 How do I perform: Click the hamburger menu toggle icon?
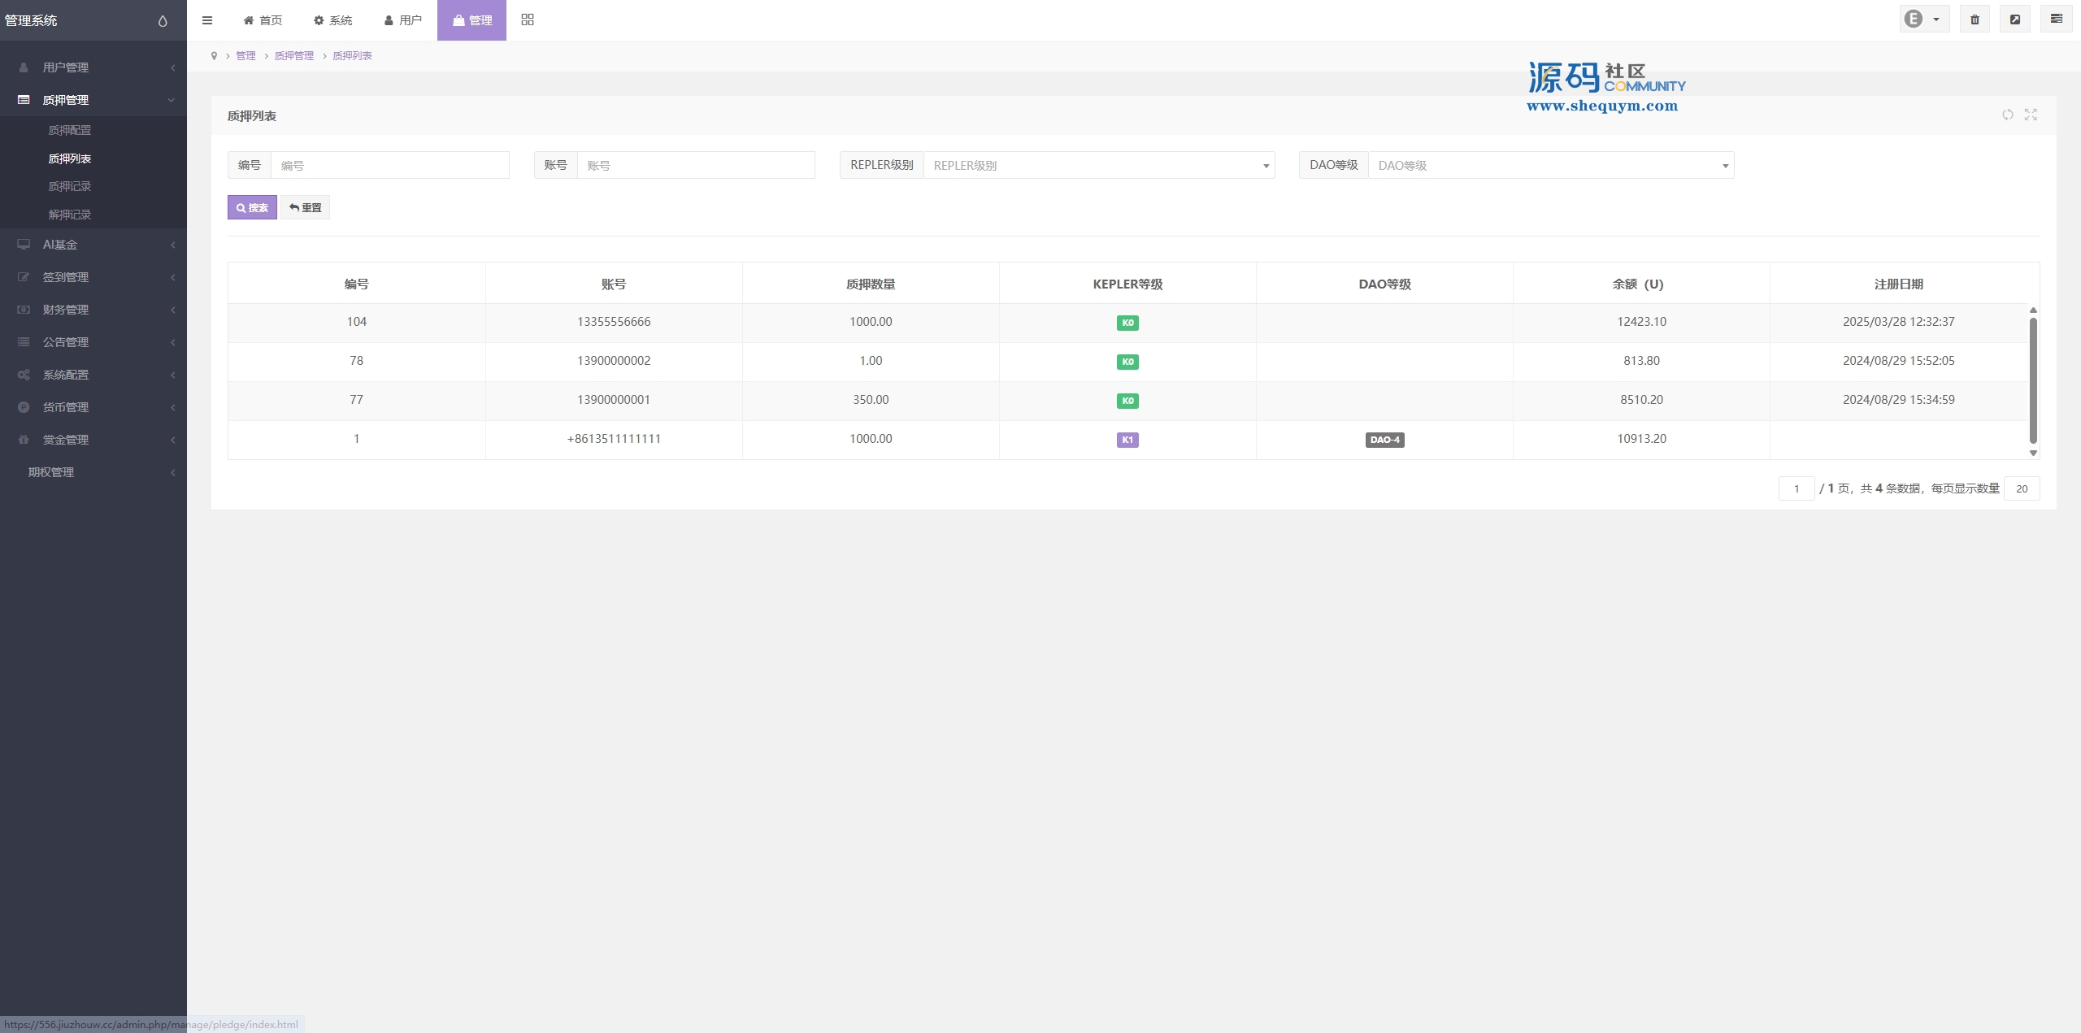tap(207, 20)
